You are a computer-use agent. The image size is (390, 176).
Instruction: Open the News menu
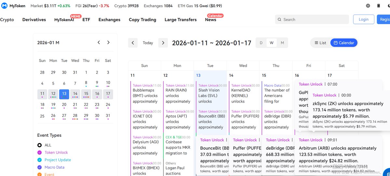(211, 20)
